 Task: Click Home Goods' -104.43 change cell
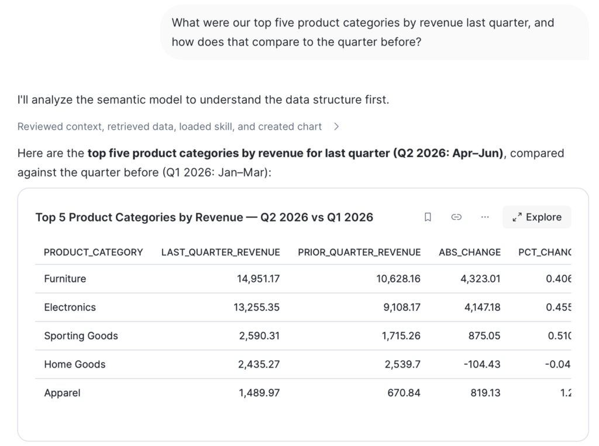[x=482, y=364]
